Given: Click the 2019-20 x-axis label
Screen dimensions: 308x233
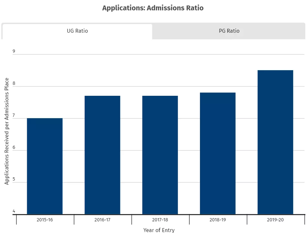Looking at the screenshot, I should click(x=275, y=220).
